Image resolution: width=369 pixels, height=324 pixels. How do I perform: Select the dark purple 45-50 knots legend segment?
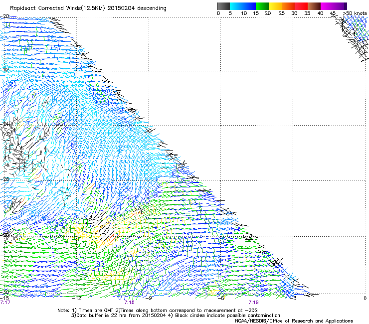coord(340,6)
